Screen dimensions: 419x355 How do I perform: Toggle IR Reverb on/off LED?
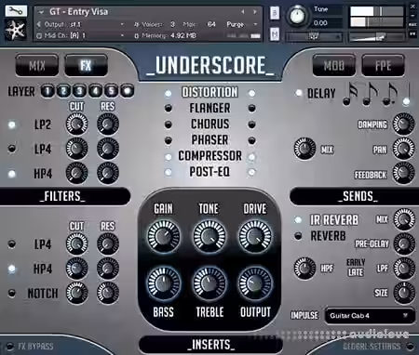tap(298, 220)
